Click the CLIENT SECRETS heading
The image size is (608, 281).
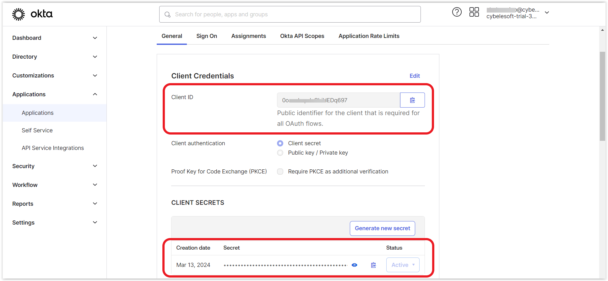tap(198, 203)
